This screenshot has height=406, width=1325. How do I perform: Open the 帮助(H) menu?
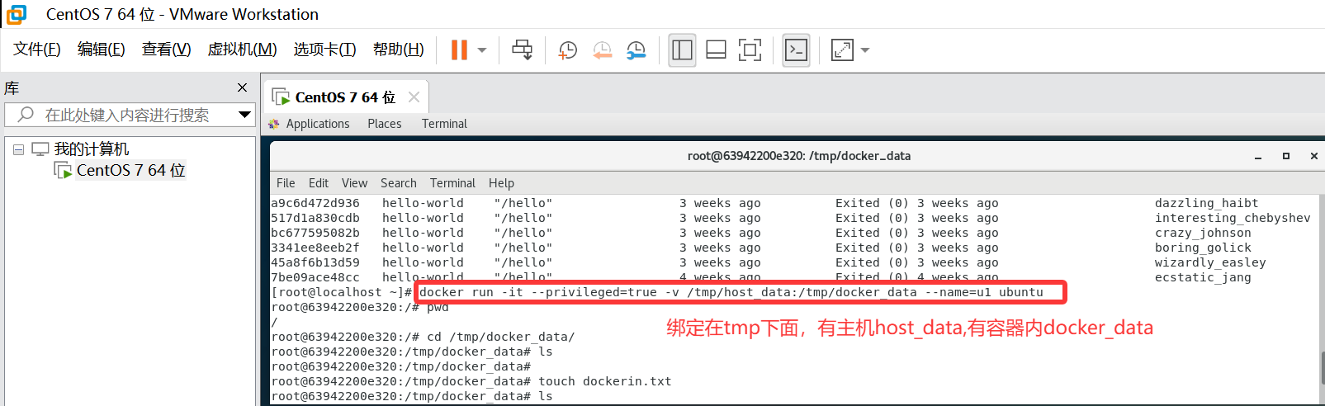click(x=399, y=50)
